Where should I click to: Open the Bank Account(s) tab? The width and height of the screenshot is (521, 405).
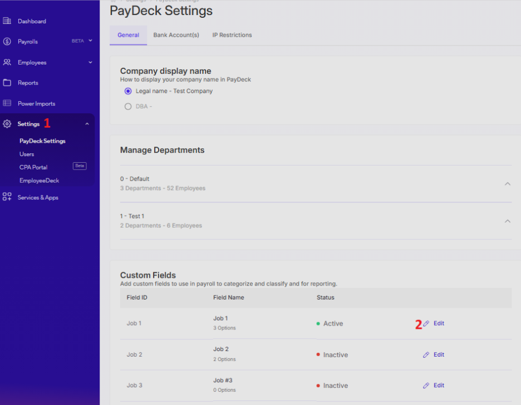point(176,35)
